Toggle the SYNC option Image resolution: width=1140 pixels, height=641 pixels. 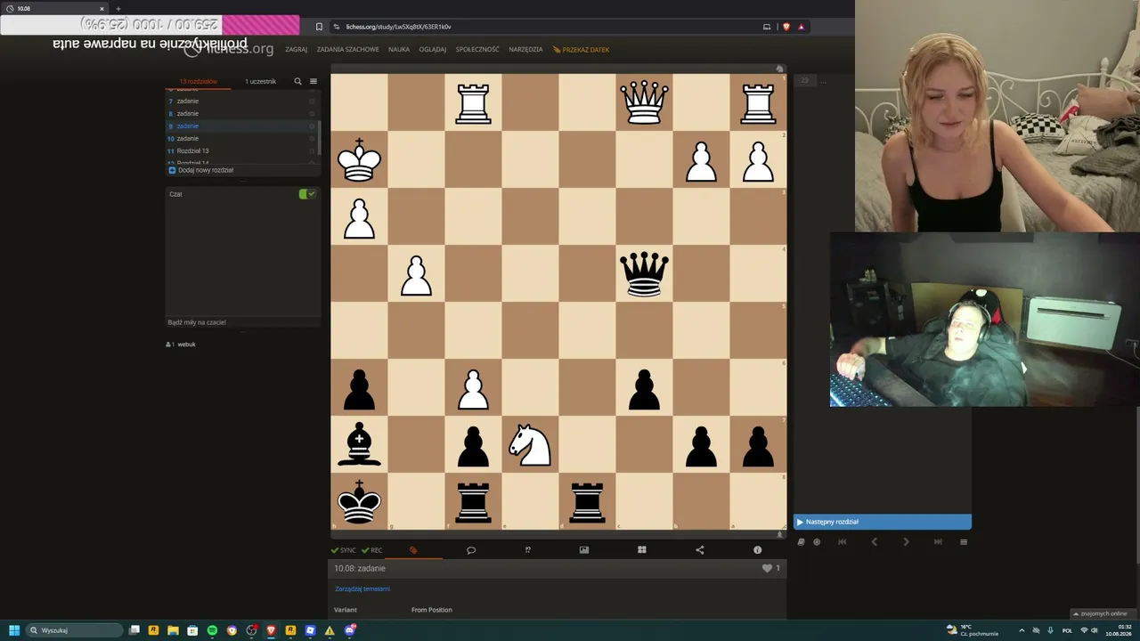[343, 550]
